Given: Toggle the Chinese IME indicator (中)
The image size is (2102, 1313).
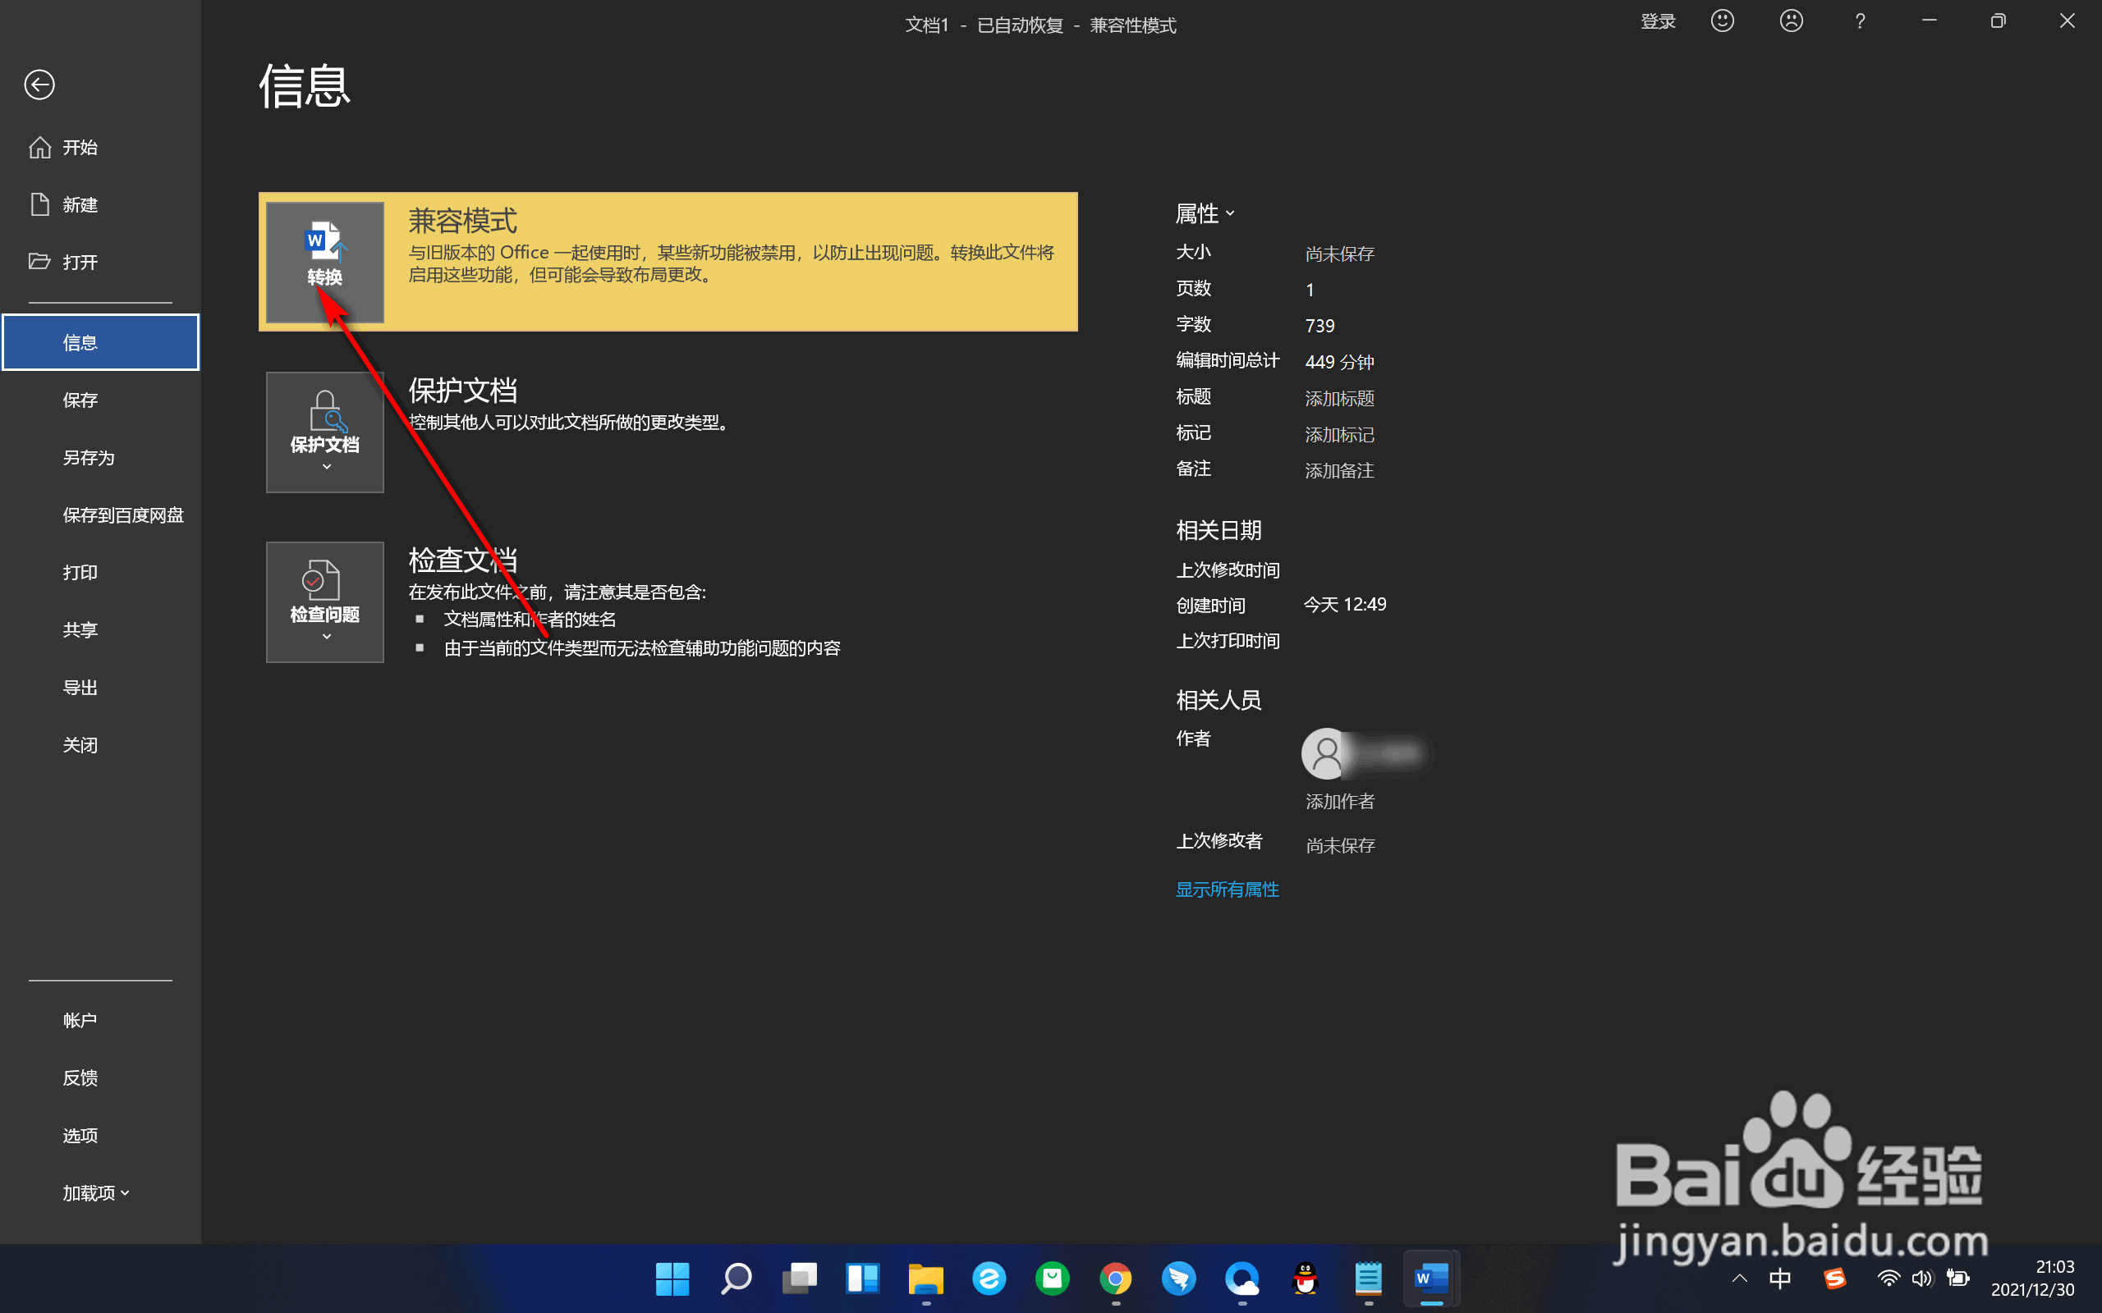Looking at the screenshot, I should point(1780,1279).
